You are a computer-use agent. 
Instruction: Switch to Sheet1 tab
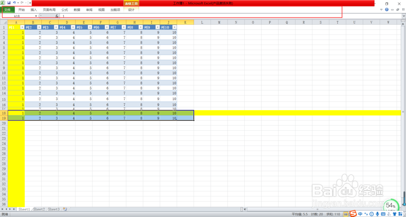pos(24,209)
